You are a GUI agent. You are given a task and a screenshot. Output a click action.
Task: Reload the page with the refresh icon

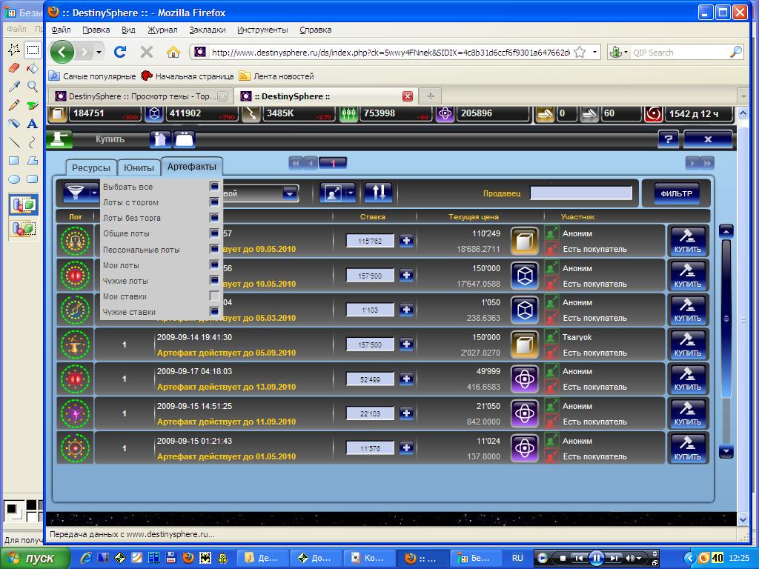pos(120,52)
